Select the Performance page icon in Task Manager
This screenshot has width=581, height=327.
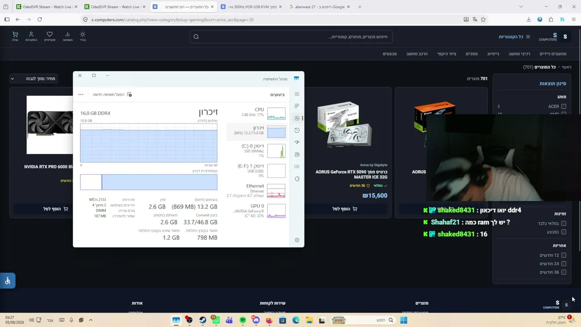tap(297, 118)
